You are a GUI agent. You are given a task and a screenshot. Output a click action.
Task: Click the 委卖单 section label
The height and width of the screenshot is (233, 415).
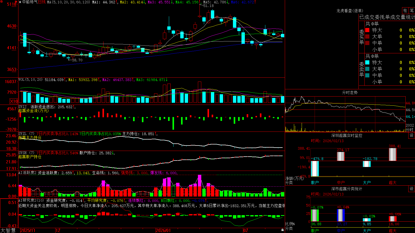362,69
